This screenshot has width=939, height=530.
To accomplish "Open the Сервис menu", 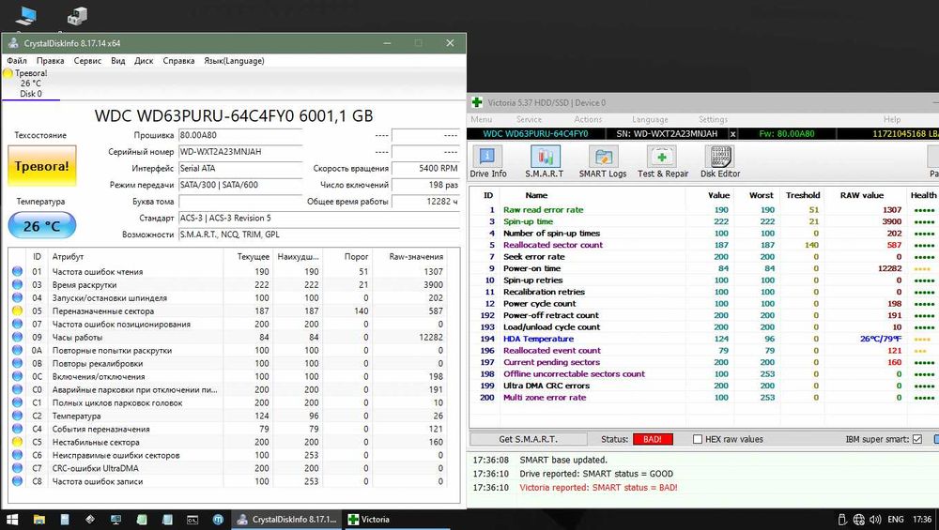I will [x=87, y=60].
